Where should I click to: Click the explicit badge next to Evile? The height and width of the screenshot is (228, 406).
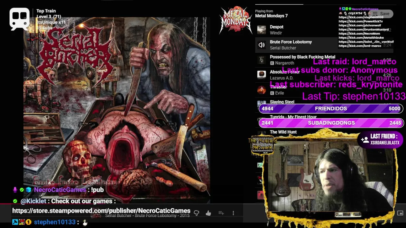pyautogui.click(x=272, y=93)
